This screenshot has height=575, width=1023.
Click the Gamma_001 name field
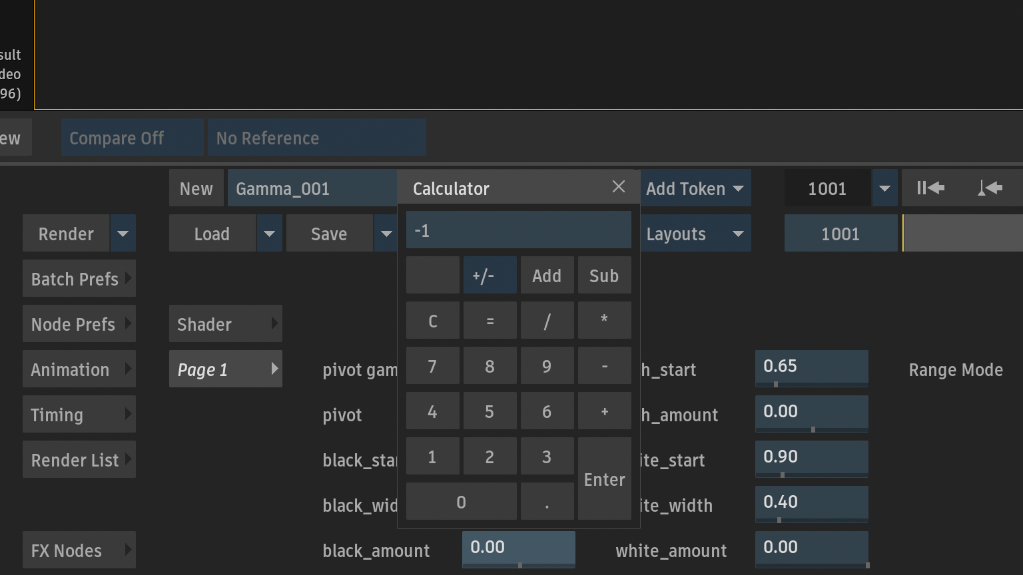312,188
